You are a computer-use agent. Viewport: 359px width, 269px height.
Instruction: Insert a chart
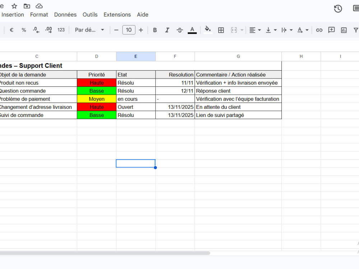[344, 30]
